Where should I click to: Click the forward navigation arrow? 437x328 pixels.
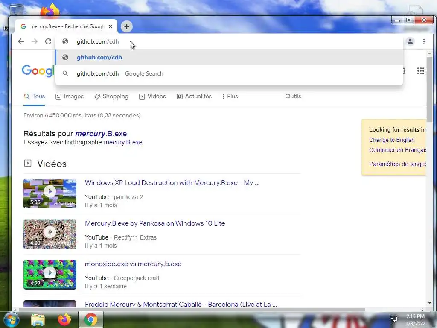[35, 41]
